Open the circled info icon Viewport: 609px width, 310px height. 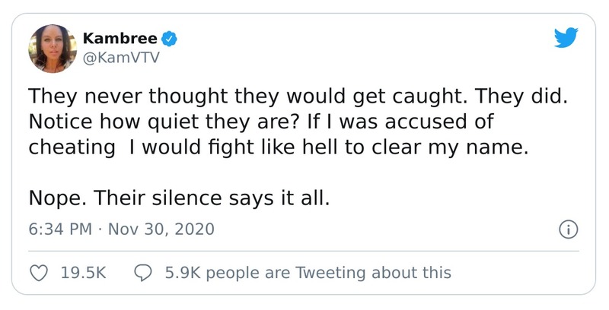tap(568, 229)
